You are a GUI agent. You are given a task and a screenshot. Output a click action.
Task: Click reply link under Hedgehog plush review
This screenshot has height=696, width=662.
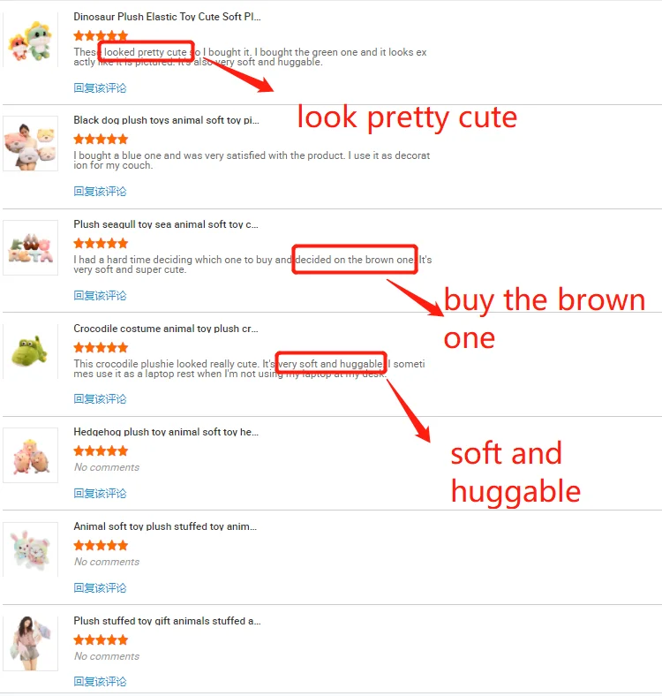tap(100, 494)
